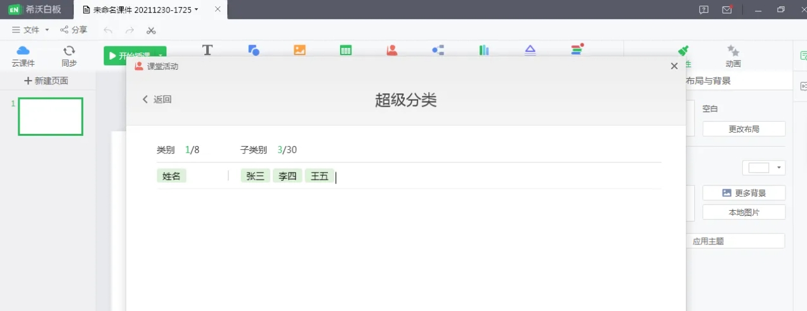Click the 李四 subcategory tag

287,176
